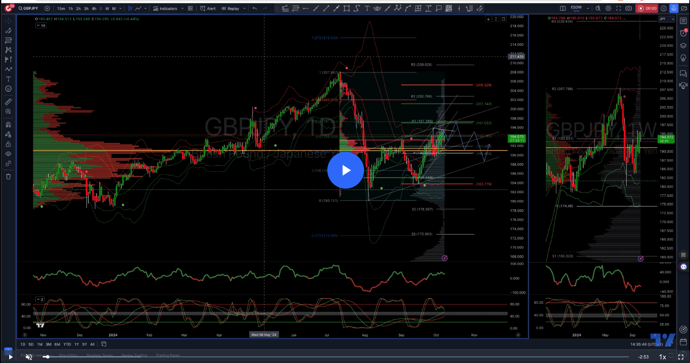
Task: Stop the red recording timer button
Action: pos(647,8)
